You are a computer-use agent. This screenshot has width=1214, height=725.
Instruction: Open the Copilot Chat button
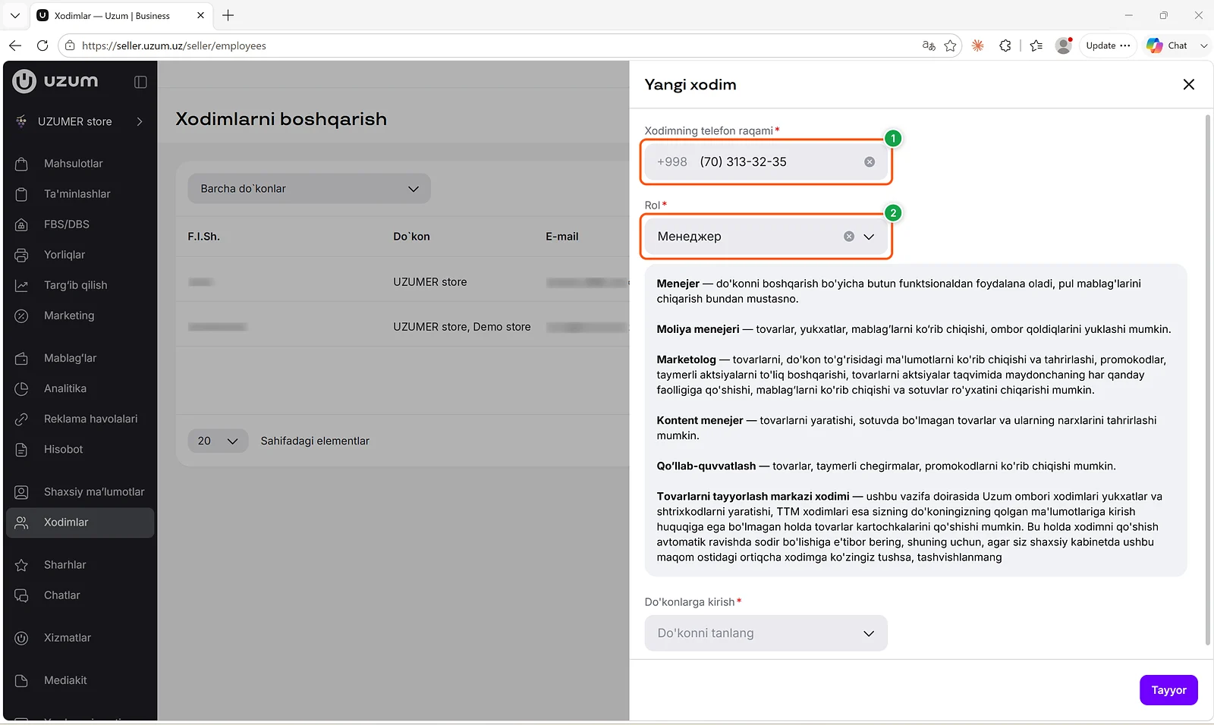[x=1167, y=46]
